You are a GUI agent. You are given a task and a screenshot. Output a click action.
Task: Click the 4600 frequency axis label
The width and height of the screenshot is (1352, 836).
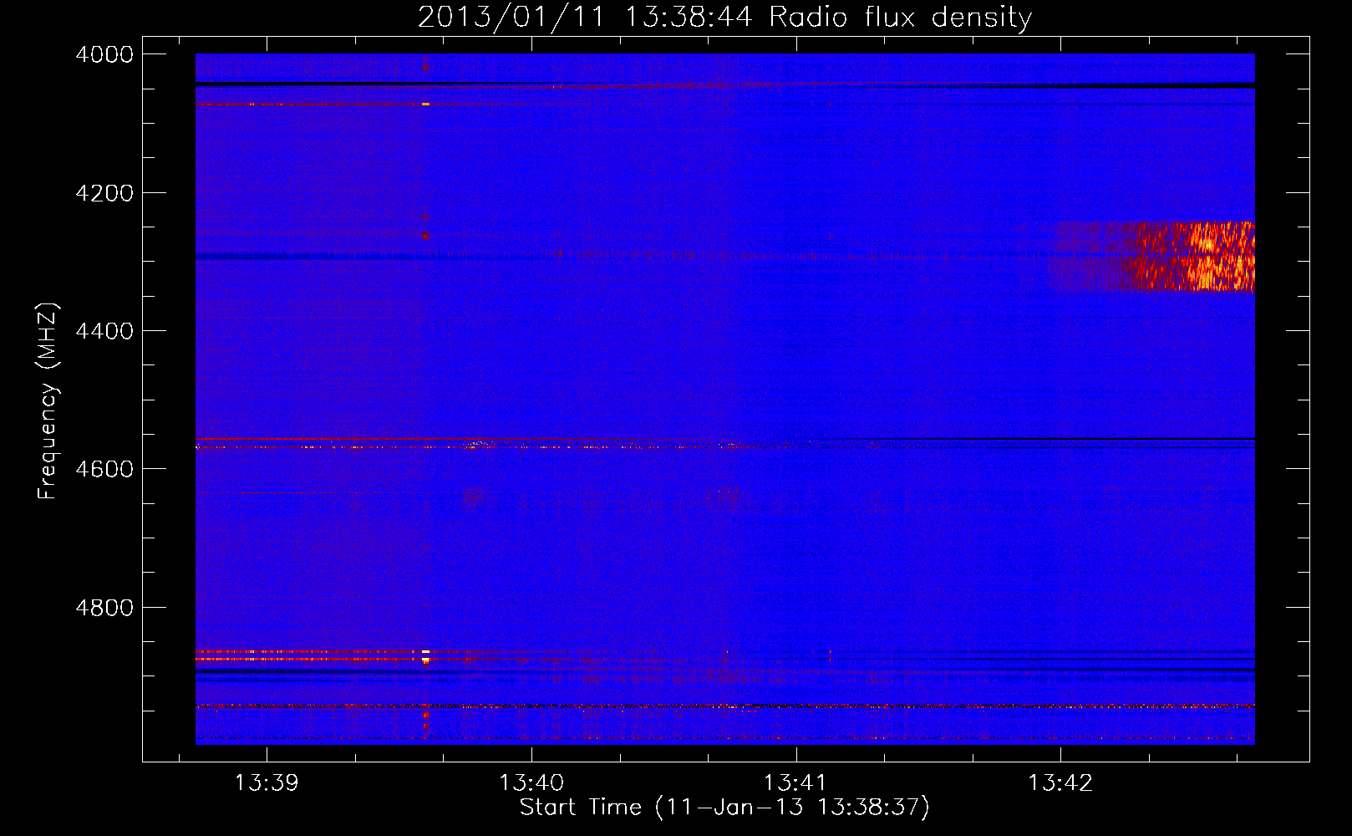coord(104,469)
